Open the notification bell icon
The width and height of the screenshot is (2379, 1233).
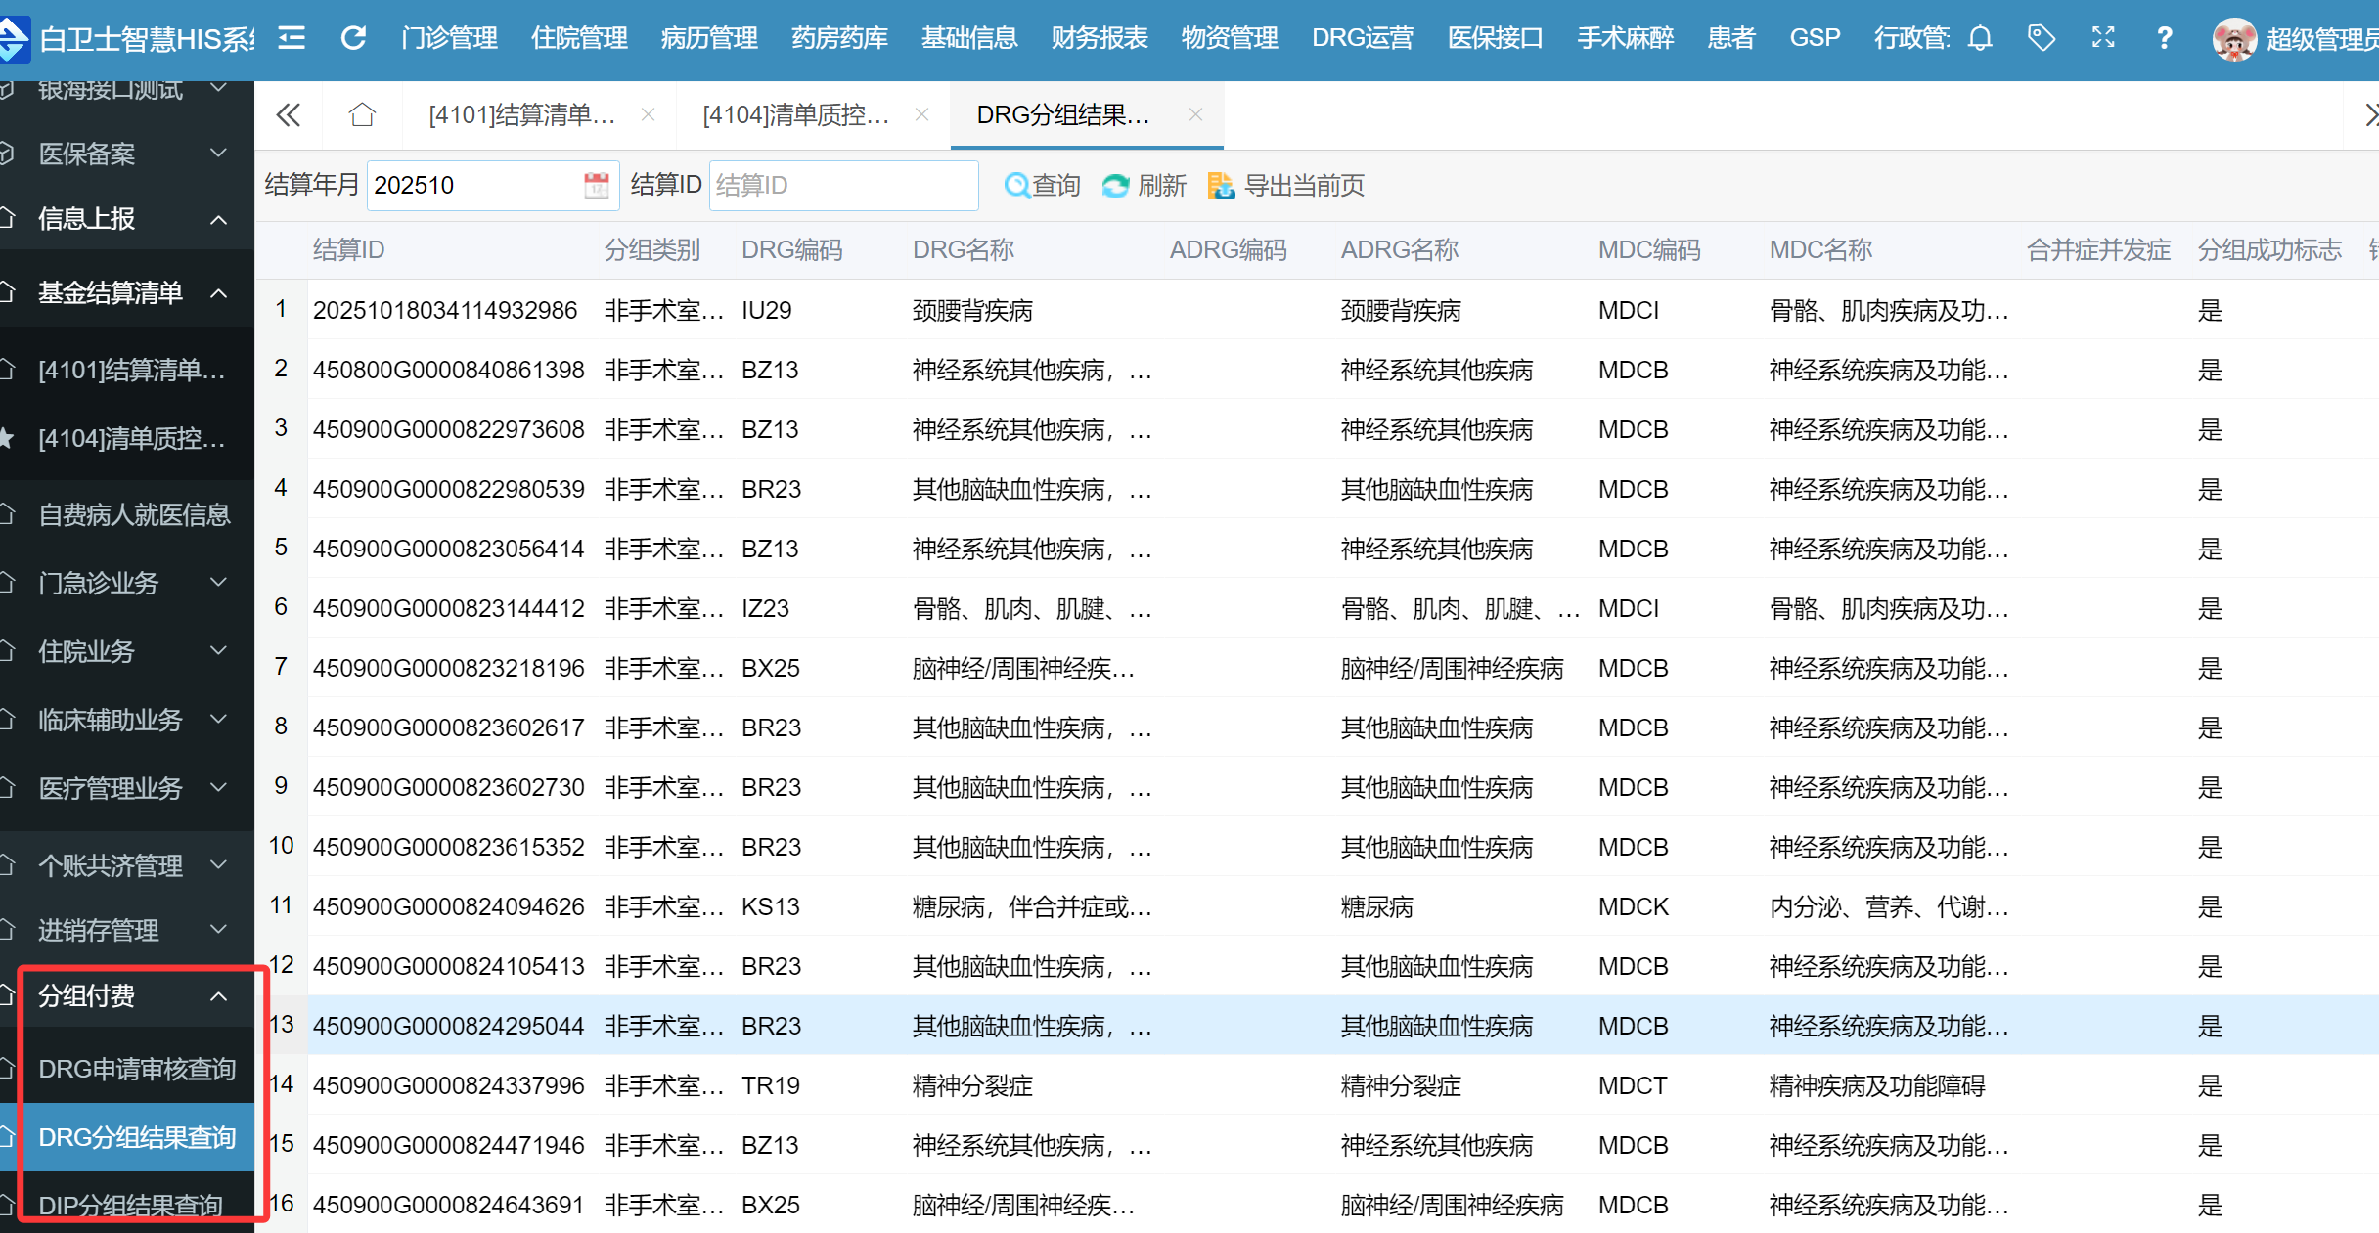(x=1980, y=38)
